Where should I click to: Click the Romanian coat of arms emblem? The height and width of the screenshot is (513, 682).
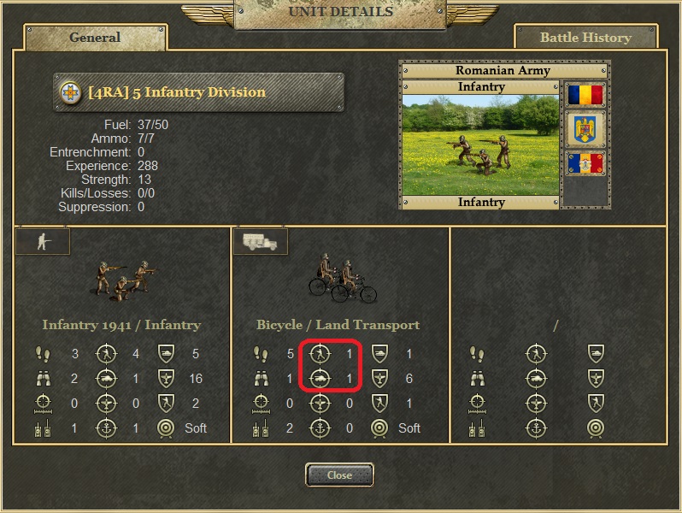tap(585, 129)
